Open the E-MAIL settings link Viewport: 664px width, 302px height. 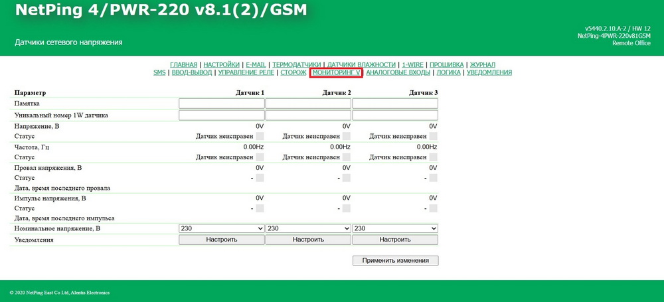(256, 64)
